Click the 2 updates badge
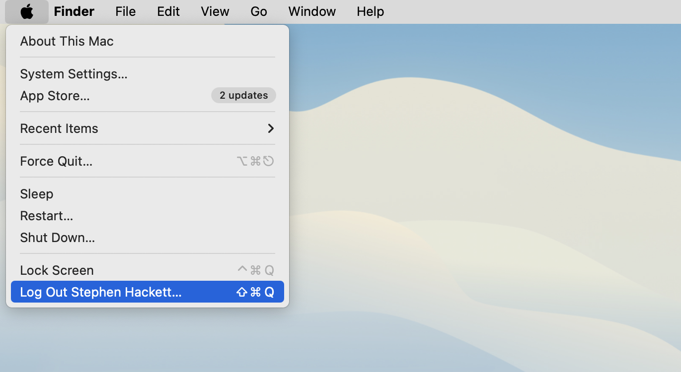 point(244,95)
